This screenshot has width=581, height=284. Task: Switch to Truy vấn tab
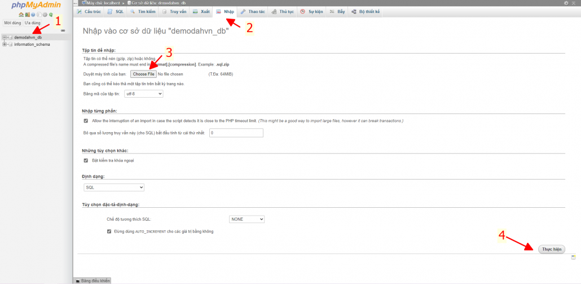pyautogui.click(x=174, y=11)
